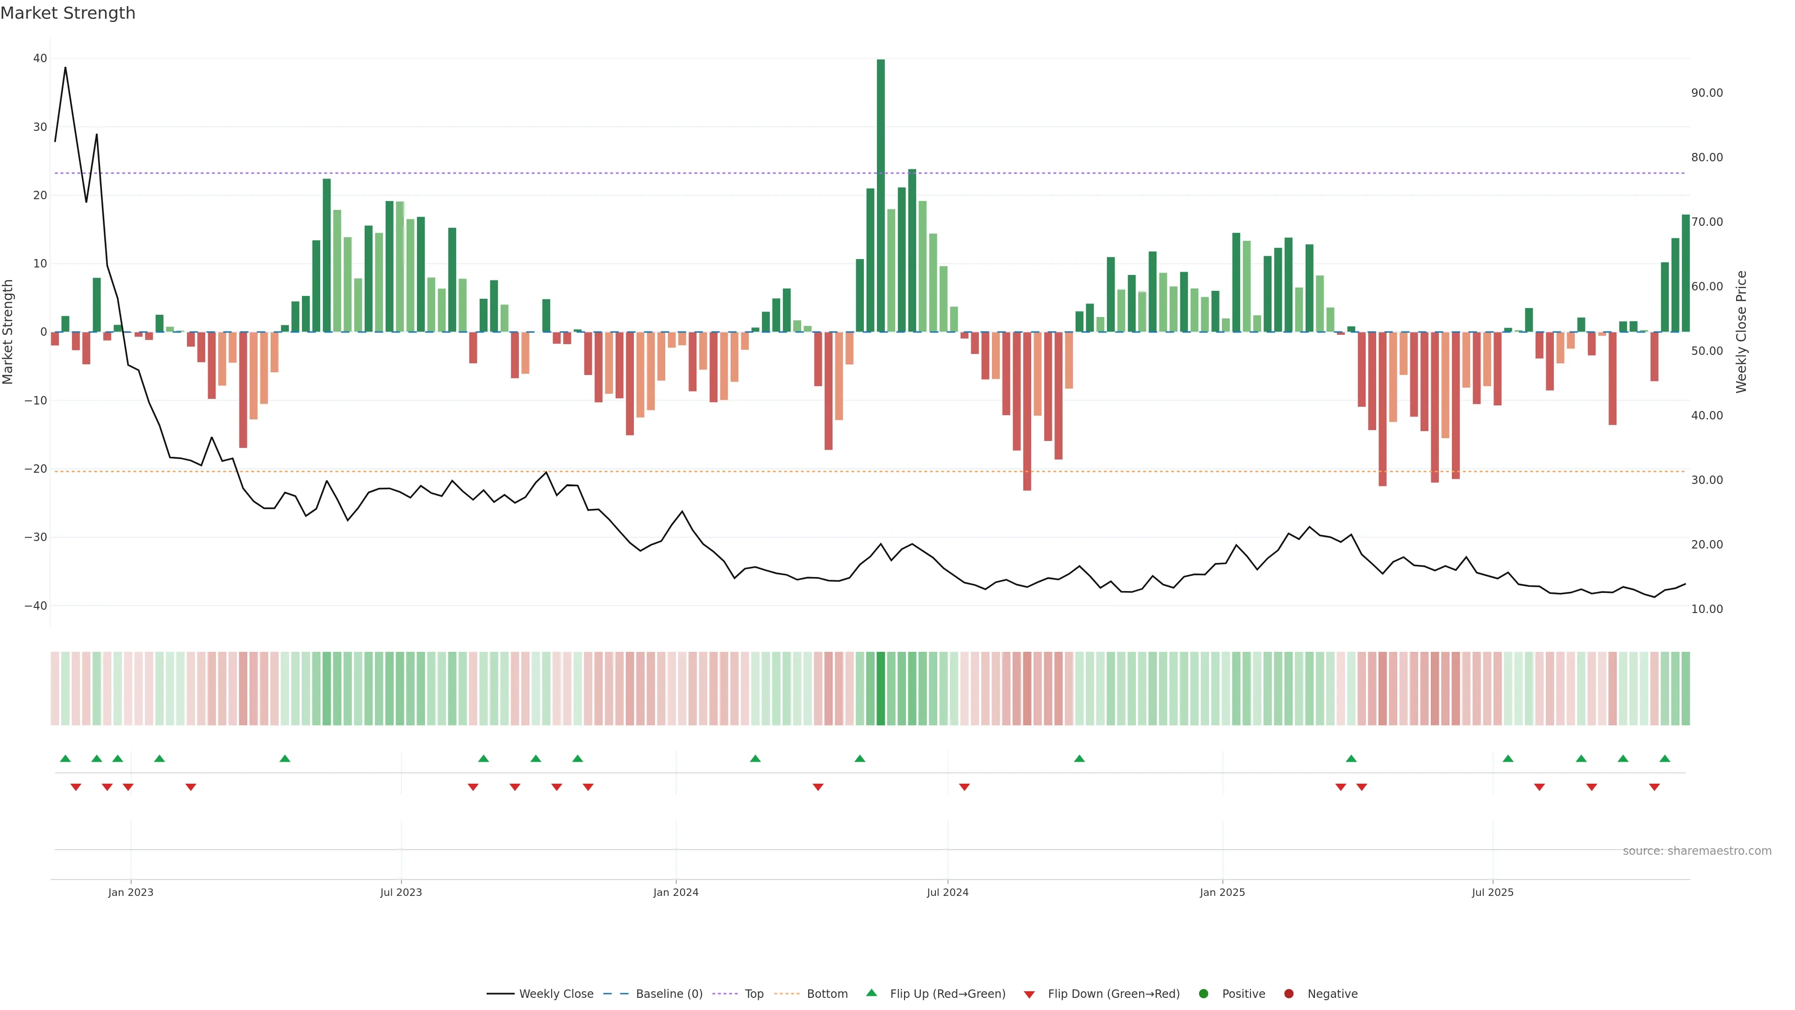Viewport: 1795px width, 1010px height.
Task: Click the darkest green heatmap strip cell
Action: tap(881, 688)
